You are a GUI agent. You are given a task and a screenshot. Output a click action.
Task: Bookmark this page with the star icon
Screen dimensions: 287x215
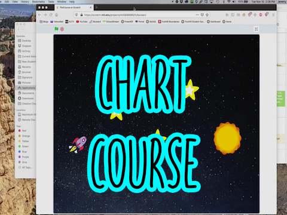[207, 15]
